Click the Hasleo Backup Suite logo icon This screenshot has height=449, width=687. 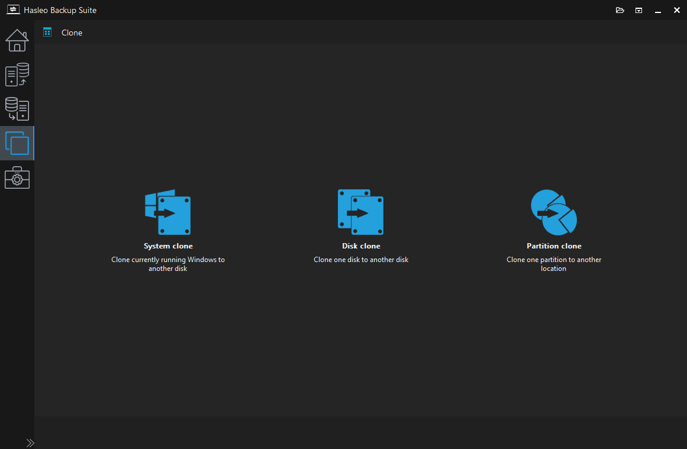(x=13, y=9)
